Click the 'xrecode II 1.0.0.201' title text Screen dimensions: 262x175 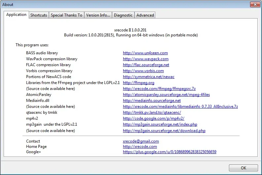pos(130,30)
